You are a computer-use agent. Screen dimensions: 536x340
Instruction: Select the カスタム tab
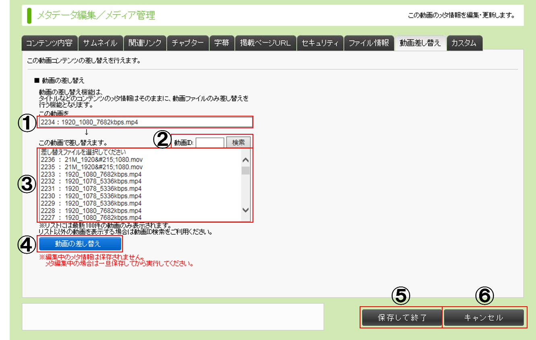click(x=464, y=43)
